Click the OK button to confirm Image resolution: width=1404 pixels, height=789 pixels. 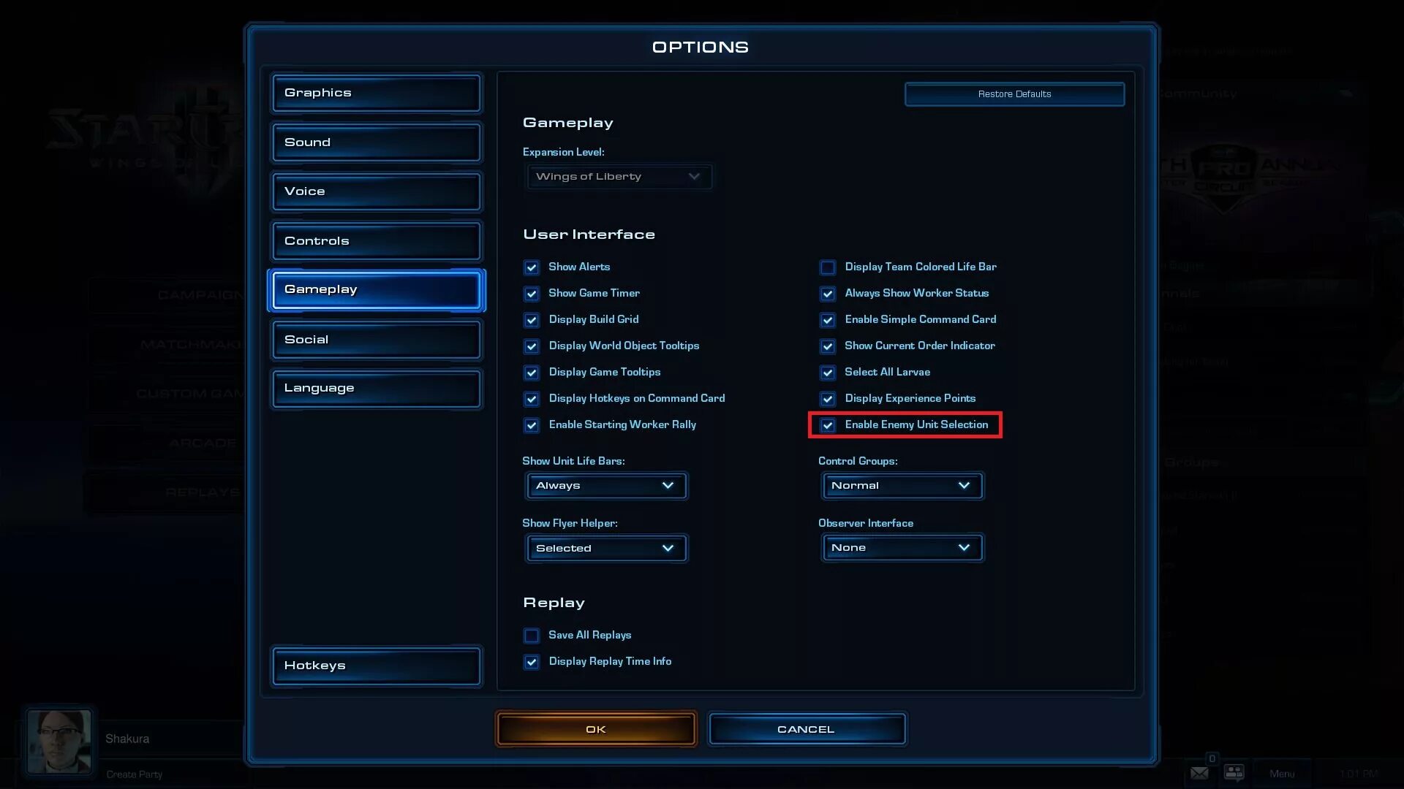(x=595, y=728)
